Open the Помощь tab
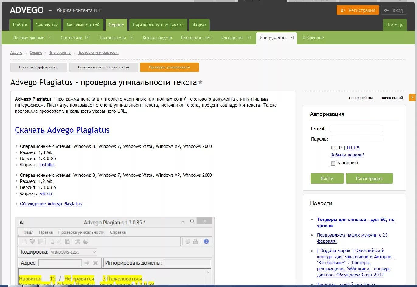Screen dimensions: 417x287 (394, 25)
